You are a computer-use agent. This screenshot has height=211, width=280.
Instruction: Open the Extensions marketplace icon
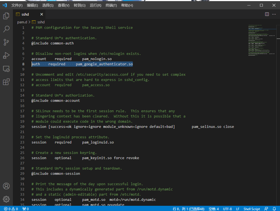pos(6,81)
